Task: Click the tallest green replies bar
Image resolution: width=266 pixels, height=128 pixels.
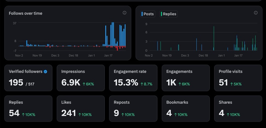Action: point(214,38)
